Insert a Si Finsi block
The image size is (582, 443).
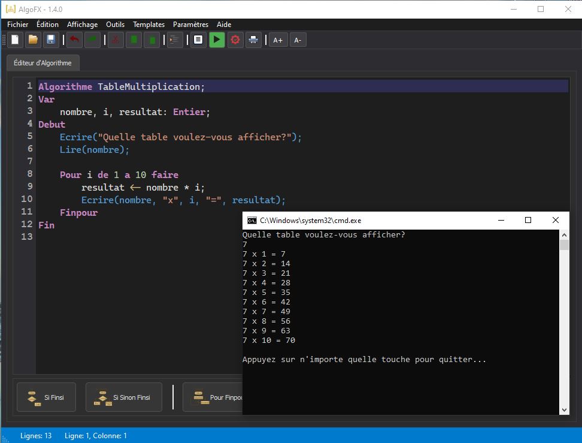pos(46,397)
